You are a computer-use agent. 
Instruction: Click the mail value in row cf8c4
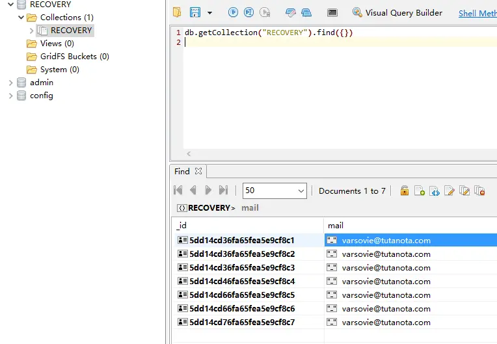(x=386, y=282)
